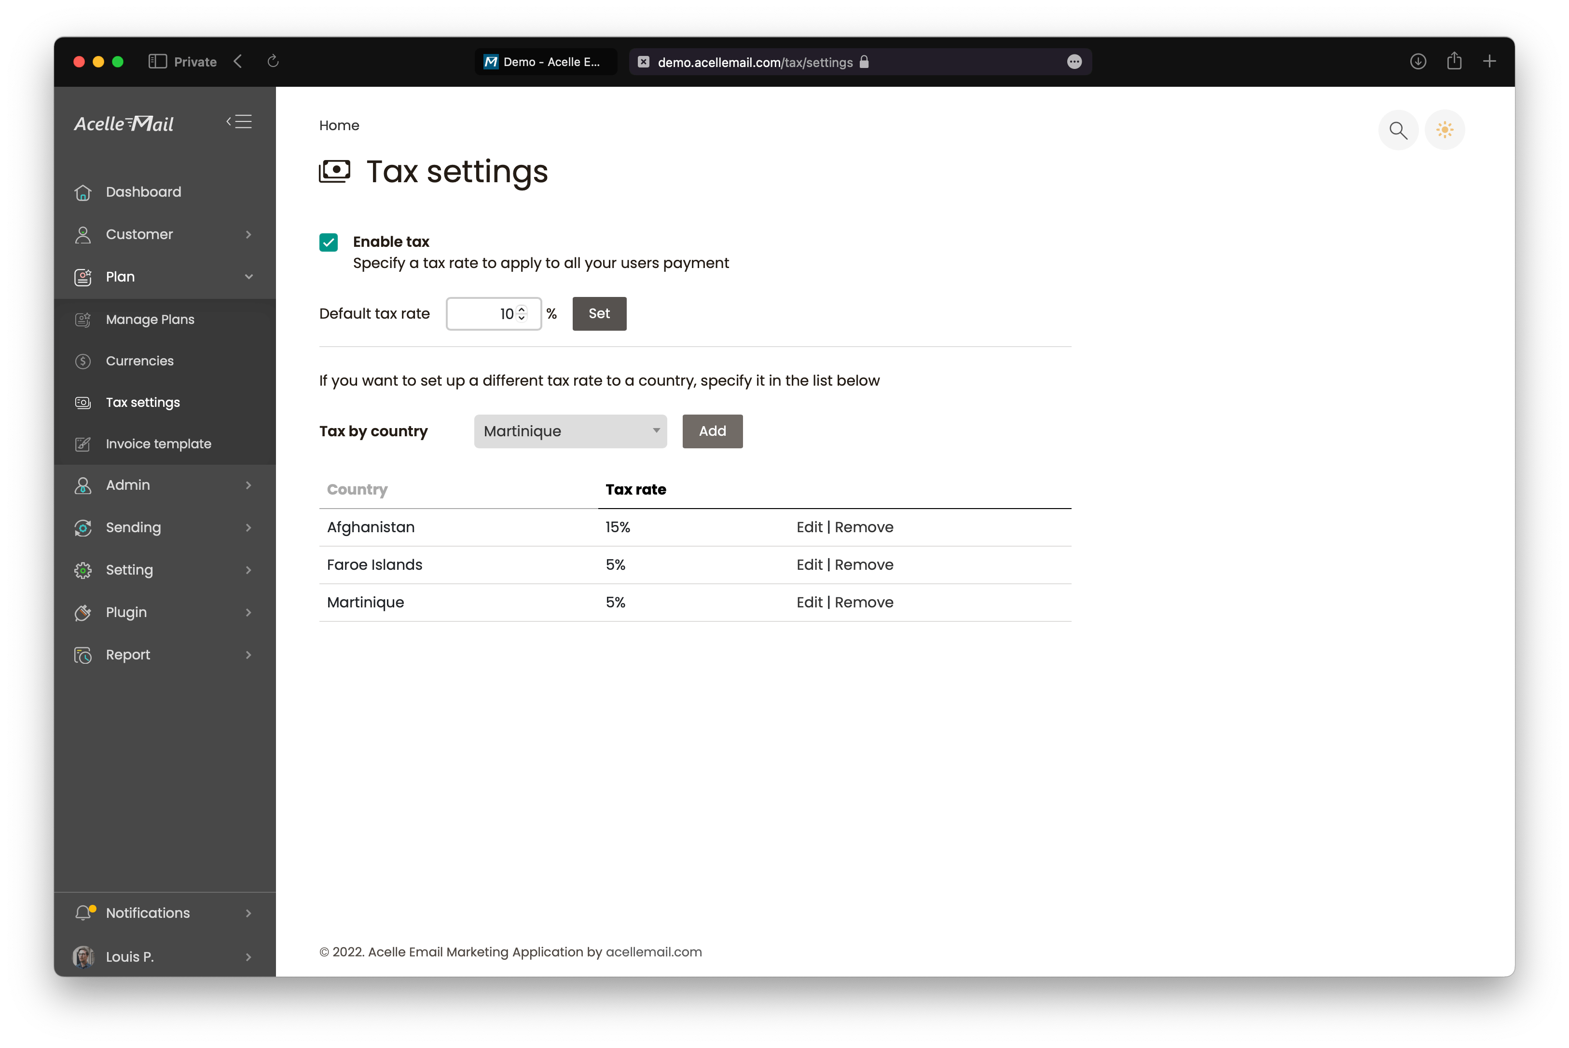Click the Report sidebar icon

coord(82,654)
